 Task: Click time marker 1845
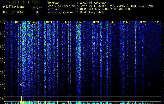[80, 22]
